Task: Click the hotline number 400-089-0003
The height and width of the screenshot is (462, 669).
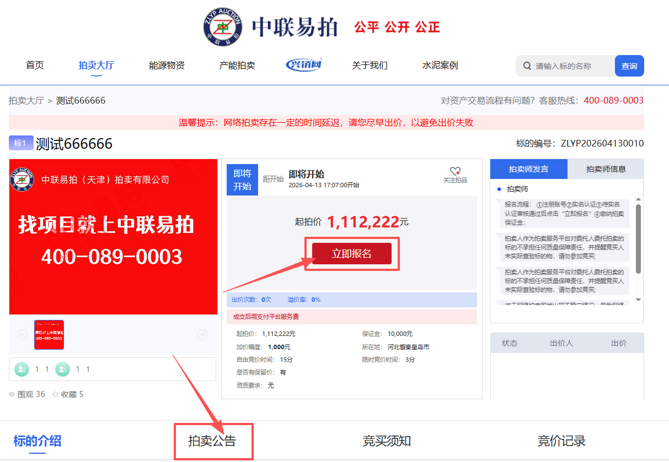Action: 613,101
